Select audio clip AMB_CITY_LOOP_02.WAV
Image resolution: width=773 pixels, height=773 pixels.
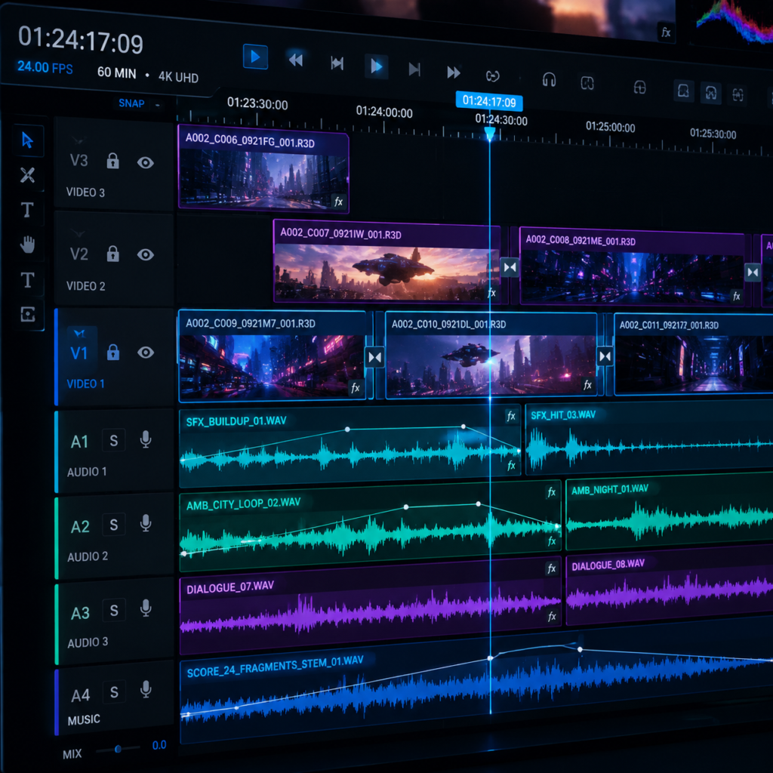pos(370,527)
